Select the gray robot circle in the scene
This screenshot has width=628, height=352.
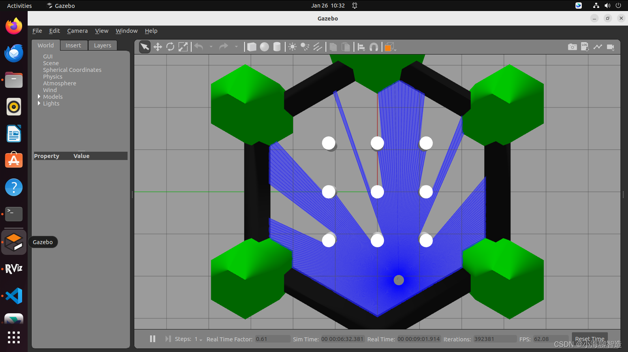click(399, 280)
